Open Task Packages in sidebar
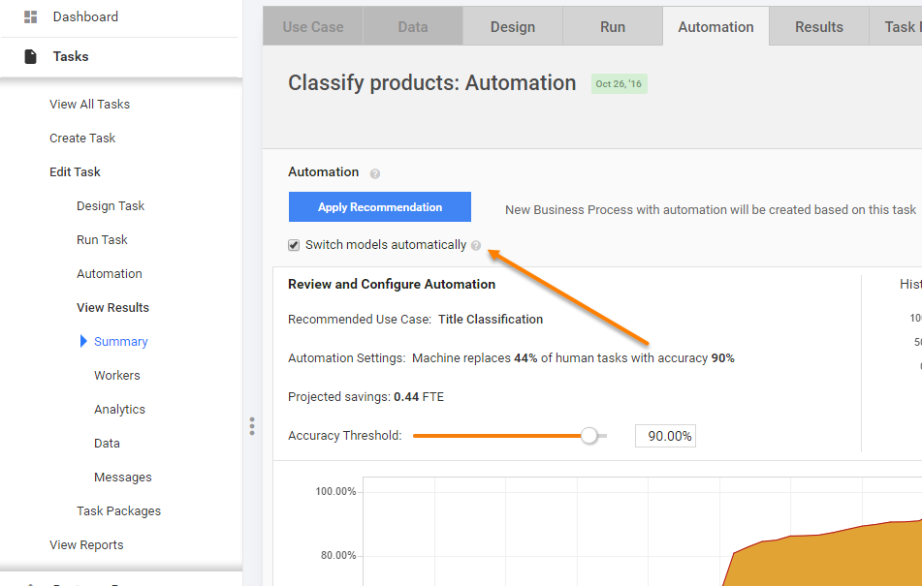 pyautogui.click(x=119, y=511)
